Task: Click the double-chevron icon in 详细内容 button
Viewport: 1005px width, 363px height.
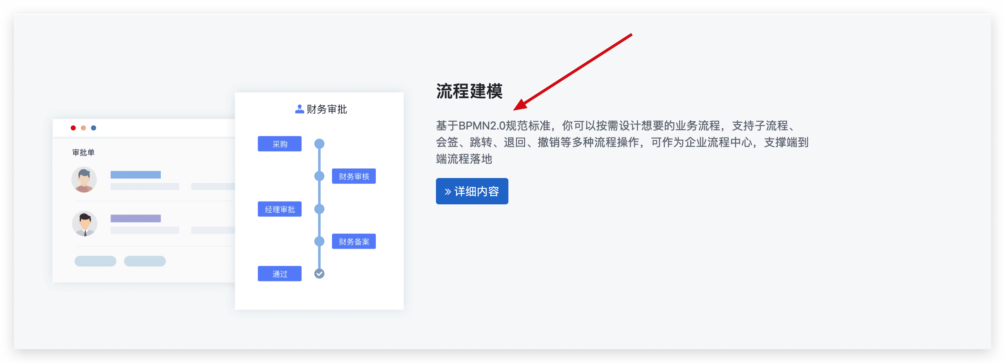Action: click(x=447, y=192)
